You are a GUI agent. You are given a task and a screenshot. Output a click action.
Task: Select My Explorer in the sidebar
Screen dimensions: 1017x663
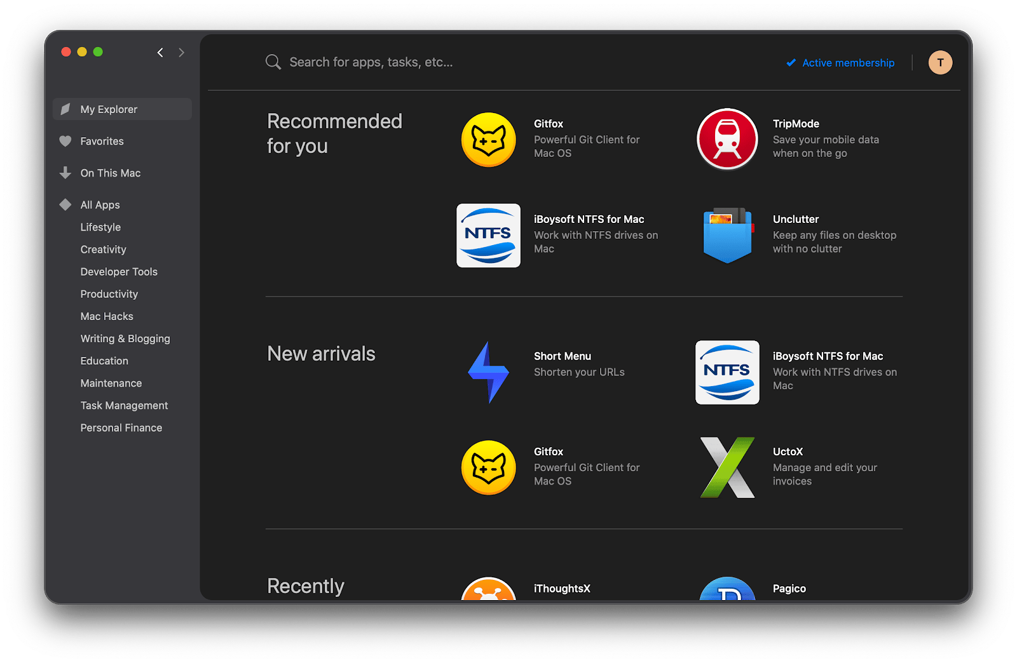coord(122,109)
